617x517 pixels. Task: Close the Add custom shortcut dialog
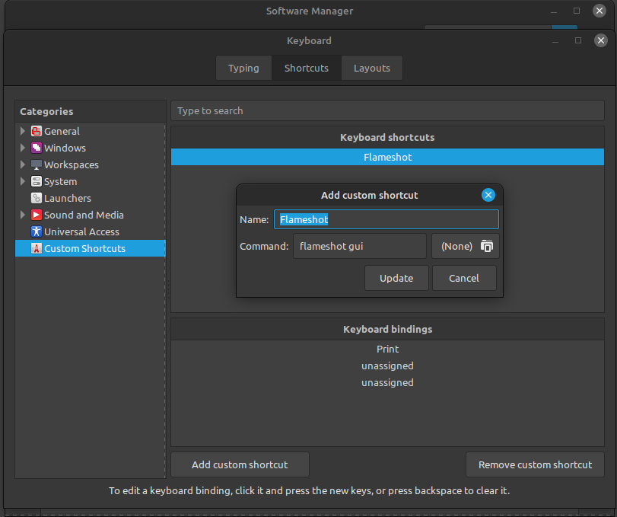pos(488,195)
